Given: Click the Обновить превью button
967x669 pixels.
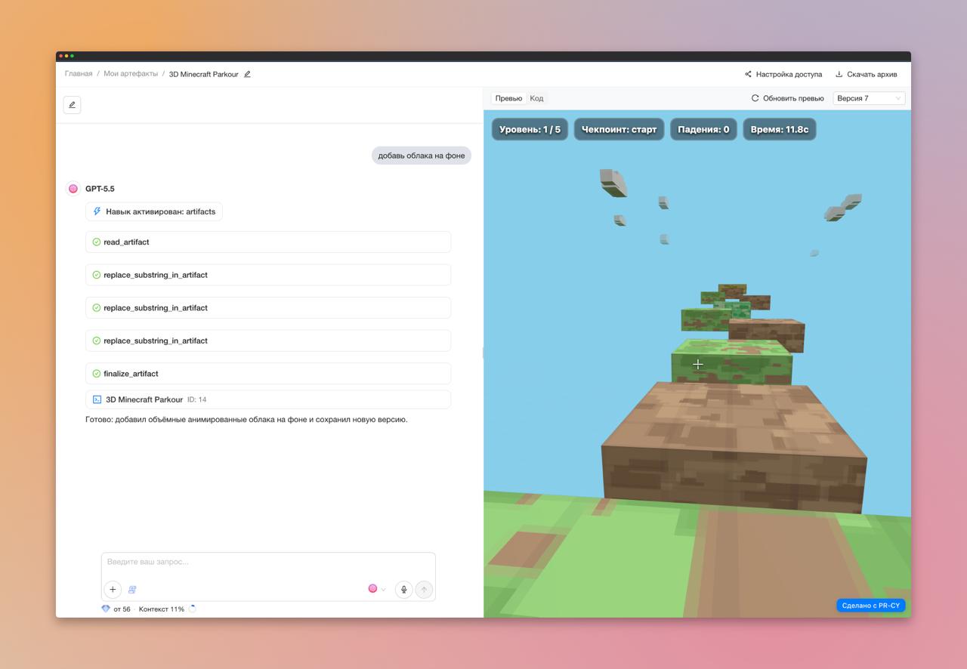Looking at the screenshot, I should tap(788, 98).
